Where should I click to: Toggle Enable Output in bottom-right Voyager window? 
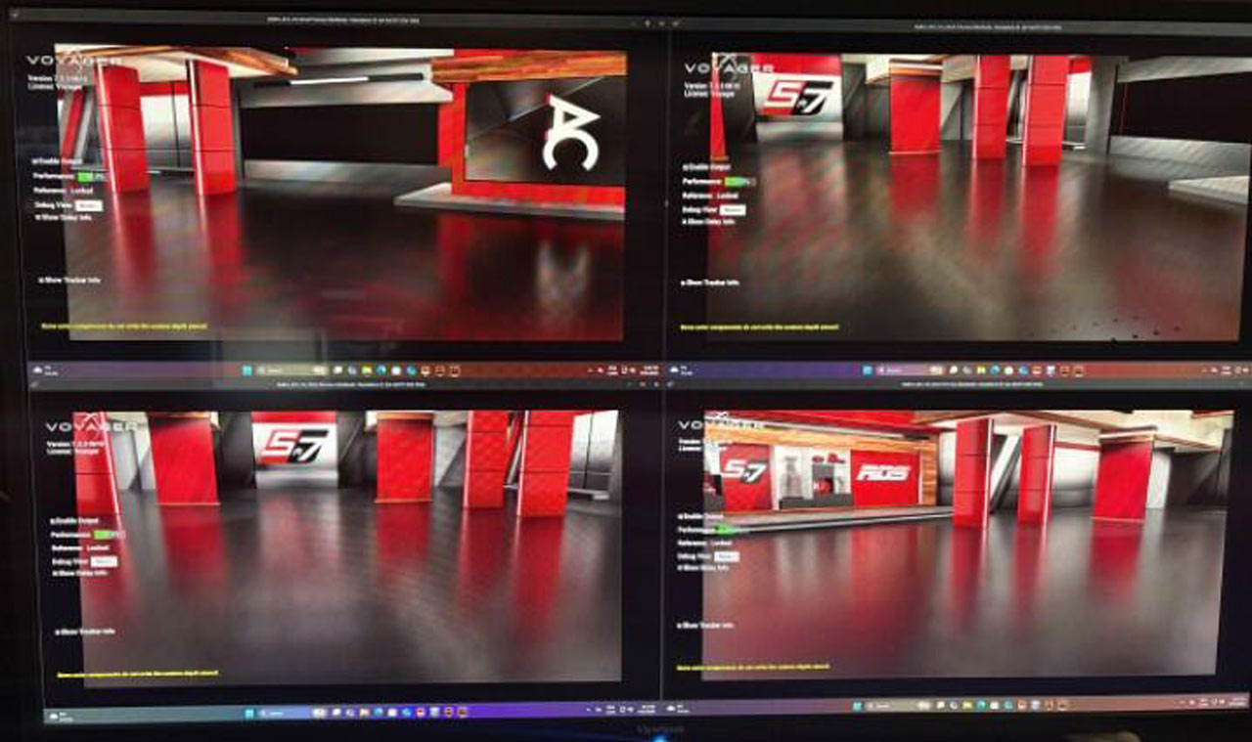699,516
